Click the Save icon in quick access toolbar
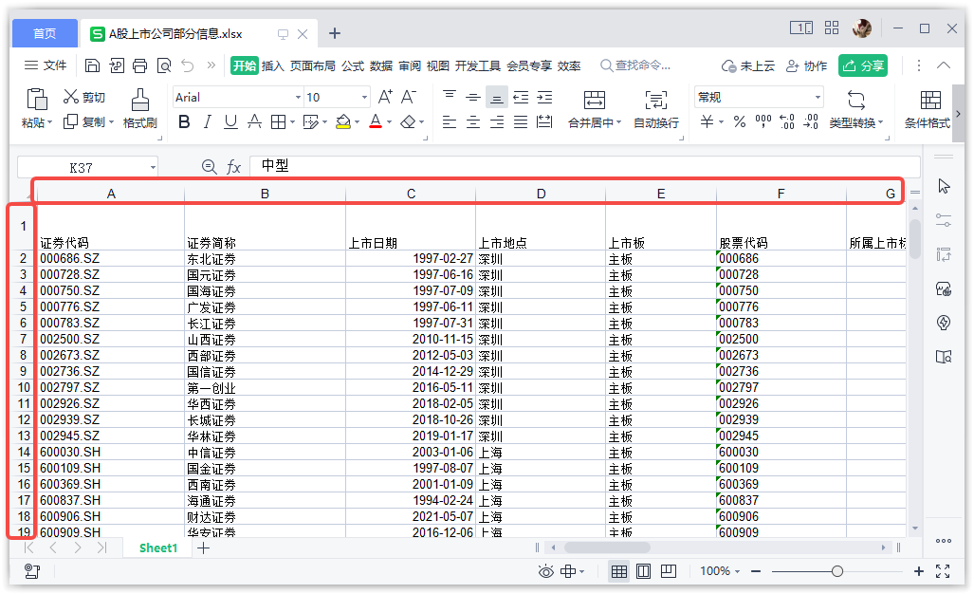 [93, 65]
